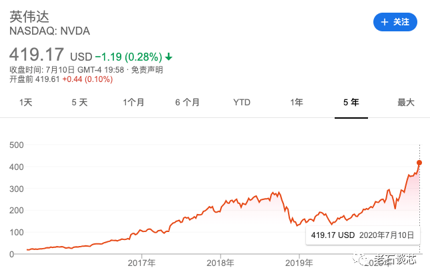
Task: Show the 1年 chart range
Action: [296, 103]
